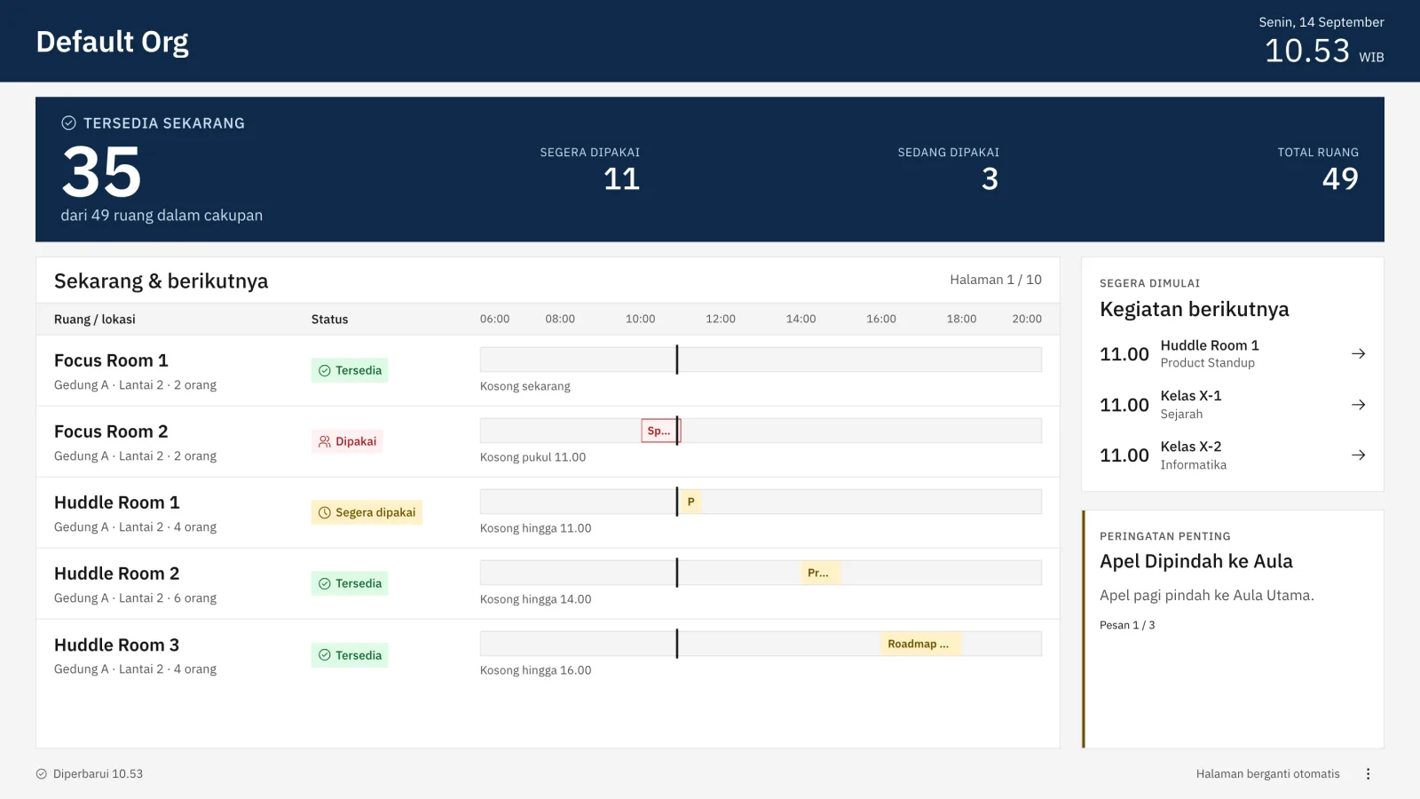Click the 35 available rooms count
Screen dimensions: 1420x799
(102, 172)
